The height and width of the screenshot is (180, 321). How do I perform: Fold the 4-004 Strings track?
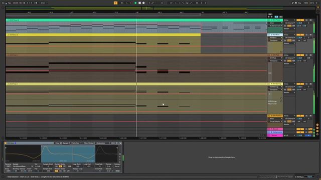point(269,84)
